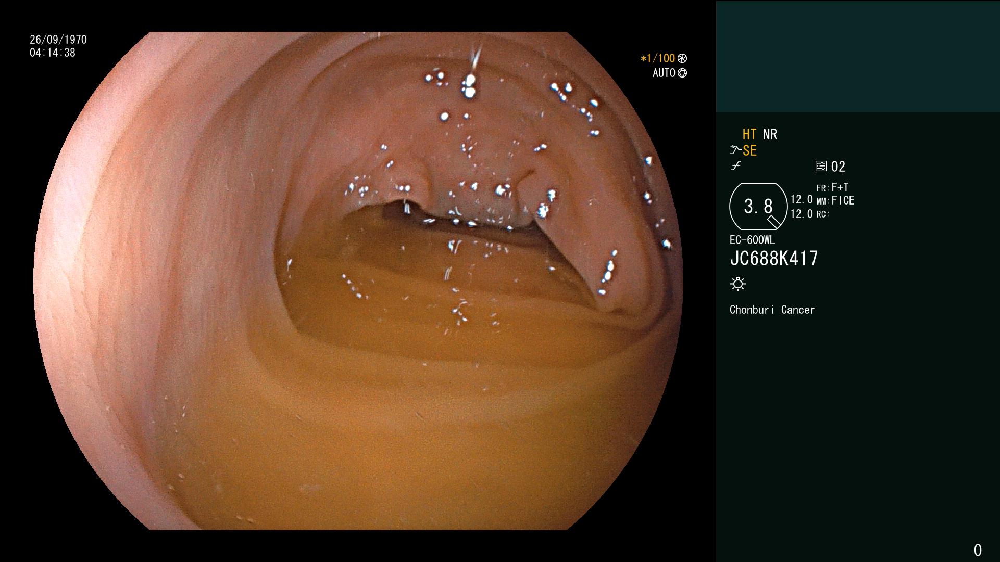Screen dimensions: 1000x562
Task: Click the lower 12.0 value
Action: (x=802, y=214)
